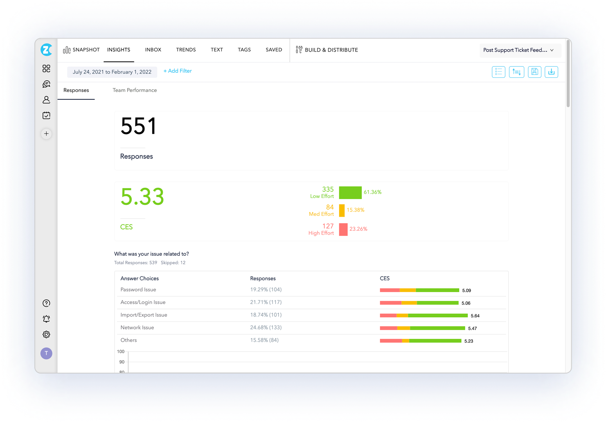
Task: Click the Network Issue CES bar
Action: [423, 328]
